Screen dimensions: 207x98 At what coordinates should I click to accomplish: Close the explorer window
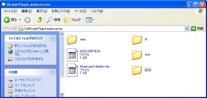tap(202, 5)
